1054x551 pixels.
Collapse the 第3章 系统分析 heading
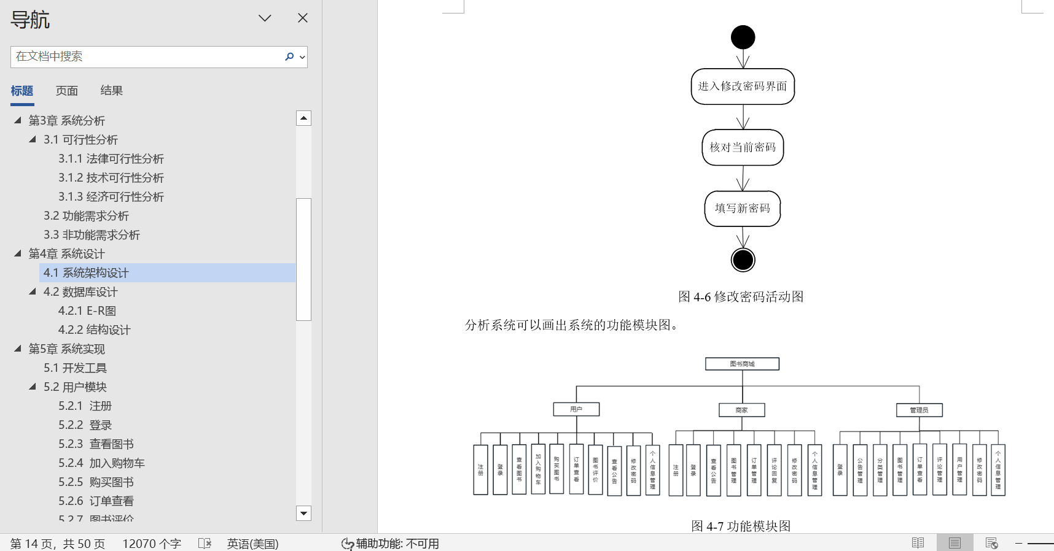[18, 120]
